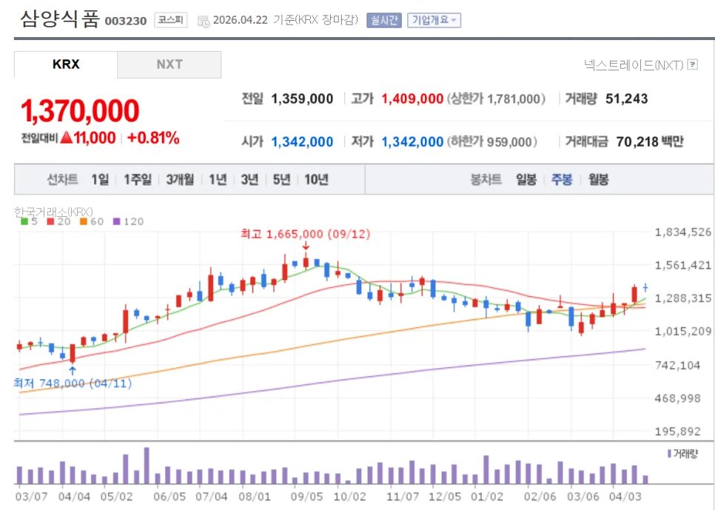Screen dimensions: 715x510
Task: Switch to the KRX tab
Action: click(x=66, y=64)
